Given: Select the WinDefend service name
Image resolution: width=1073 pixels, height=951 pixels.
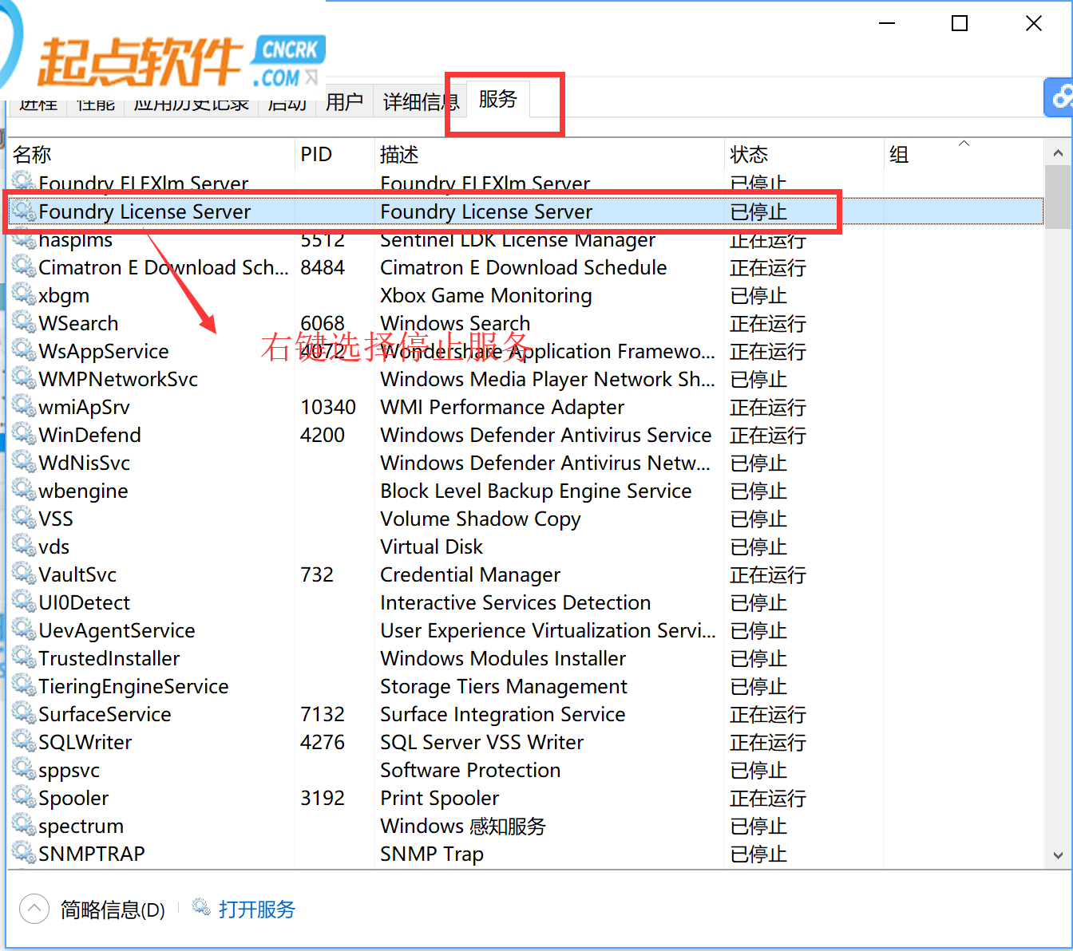Looking at the screenshot, I should pos(89,435).
